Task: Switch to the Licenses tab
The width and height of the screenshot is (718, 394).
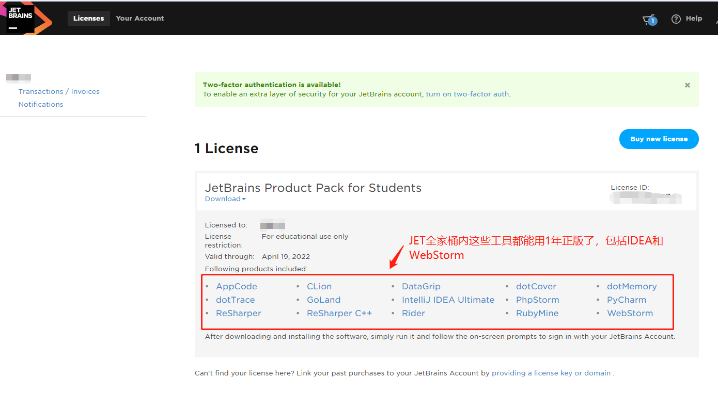Action: click(88, 18)
